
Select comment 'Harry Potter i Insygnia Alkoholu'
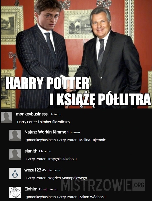[x=51, y=159]
